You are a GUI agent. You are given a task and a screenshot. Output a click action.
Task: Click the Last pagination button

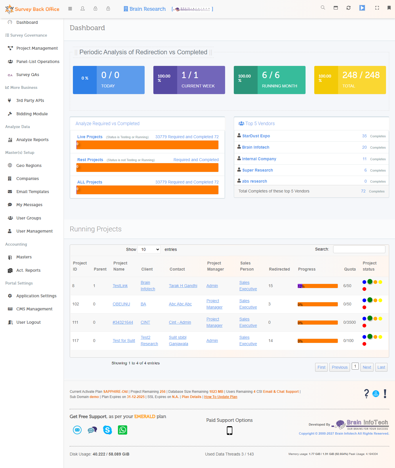[x=381, y=367]
